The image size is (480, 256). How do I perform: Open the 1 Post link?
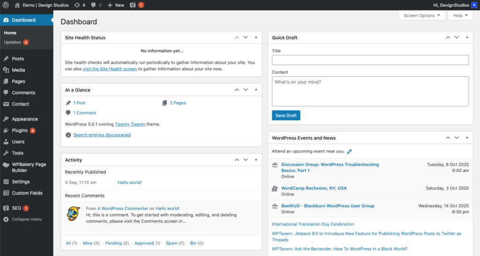pyautogui.click(x=79, y=103)
